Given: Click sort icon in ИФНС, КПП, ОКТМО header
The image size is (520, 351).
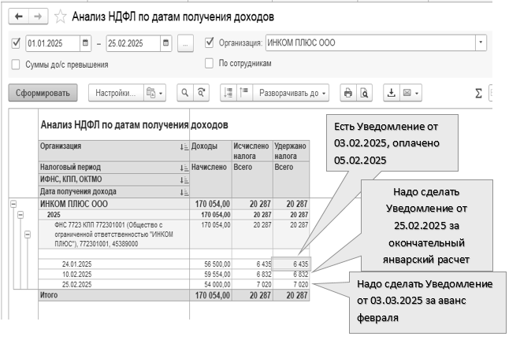Looking at the screenshot, I should pos(184,179).
